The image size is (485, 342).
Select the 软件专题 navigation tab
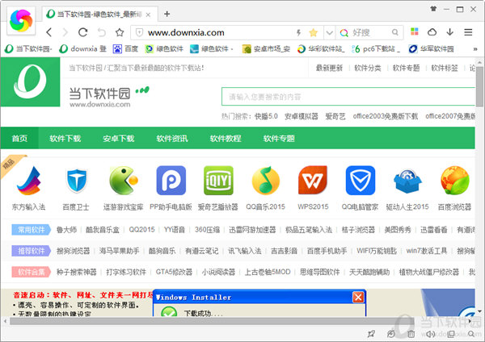pos(279,138)
